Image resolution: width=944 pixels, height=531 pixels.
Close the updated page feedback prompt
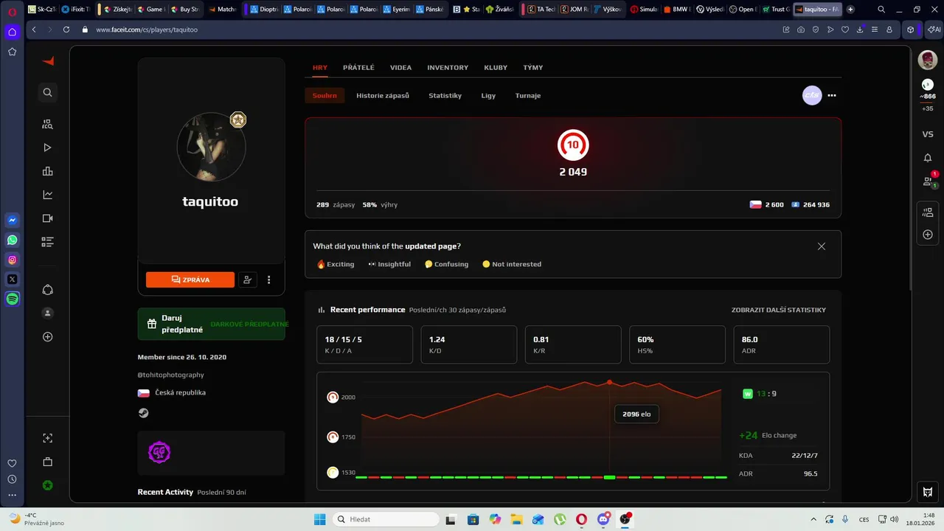point(822,246)
